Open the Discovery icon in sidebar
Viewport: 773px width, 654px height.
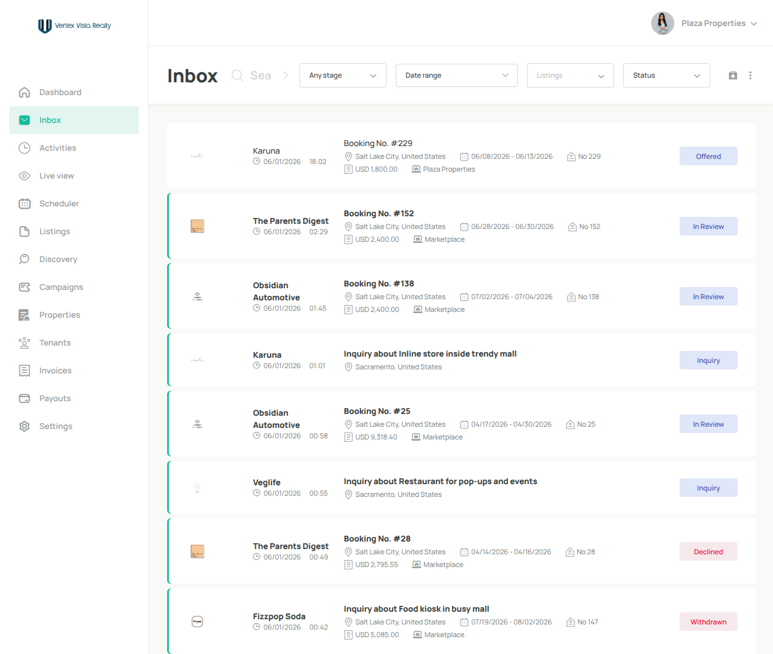(24, 259)
